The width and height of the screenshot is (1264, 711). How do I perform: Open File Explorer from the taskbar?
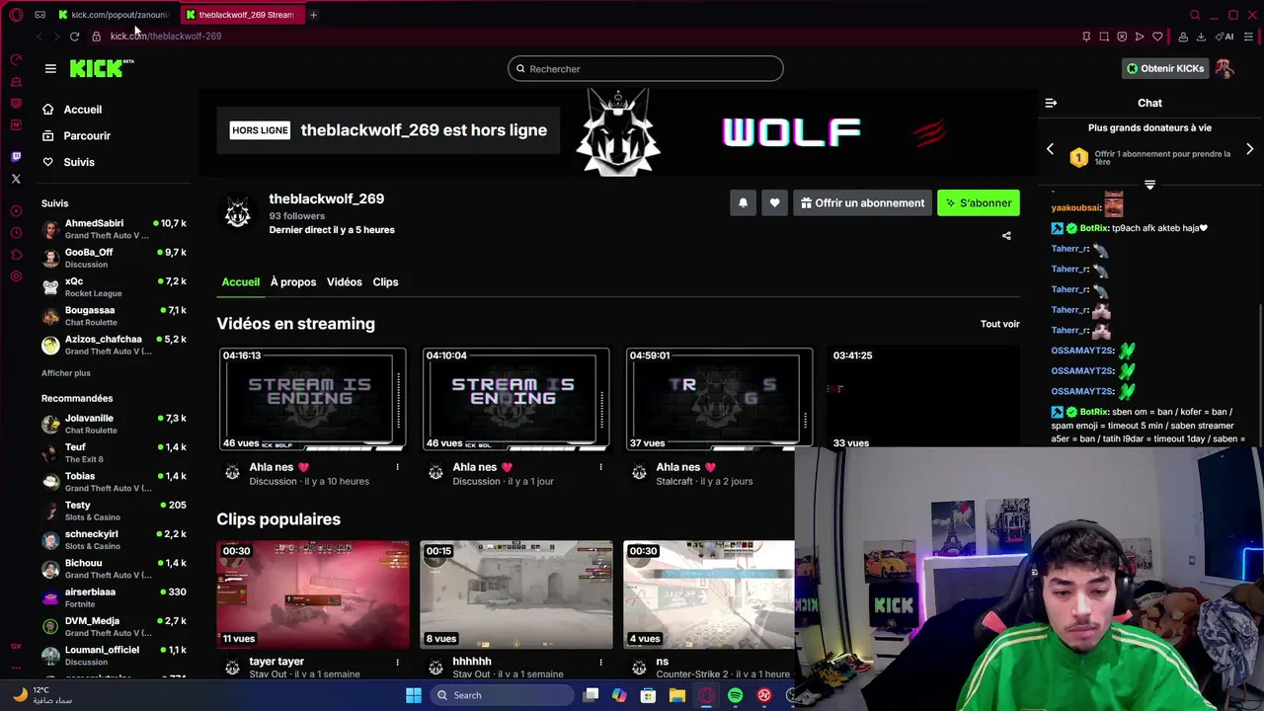pos(676,695)
